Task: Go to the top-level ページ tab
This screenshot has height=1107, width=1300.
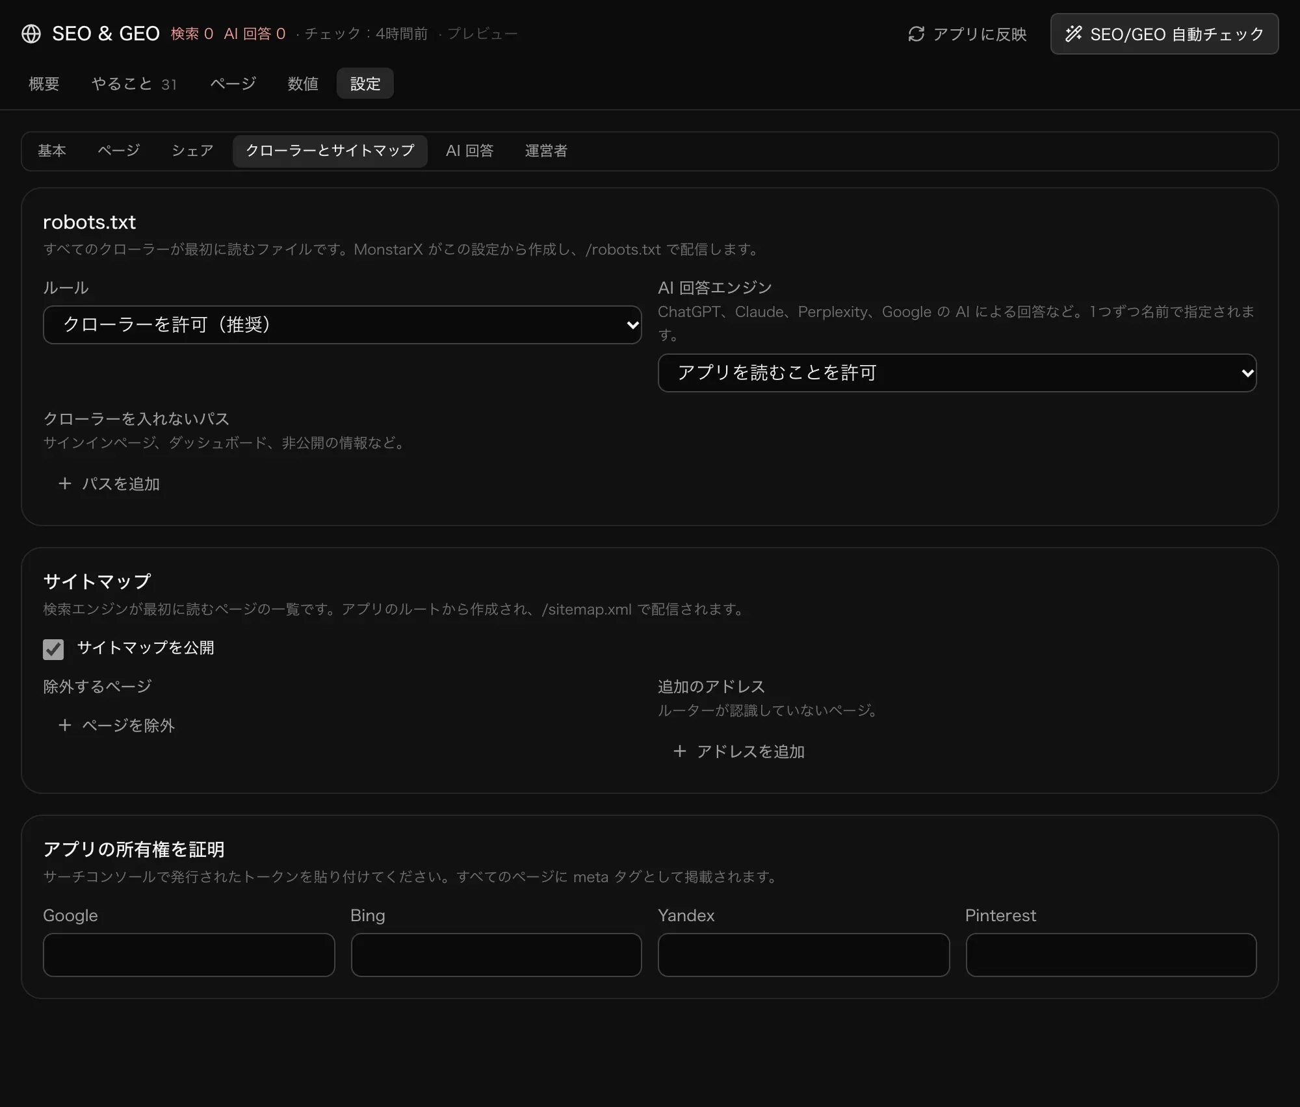Action: tap(233, 84)
